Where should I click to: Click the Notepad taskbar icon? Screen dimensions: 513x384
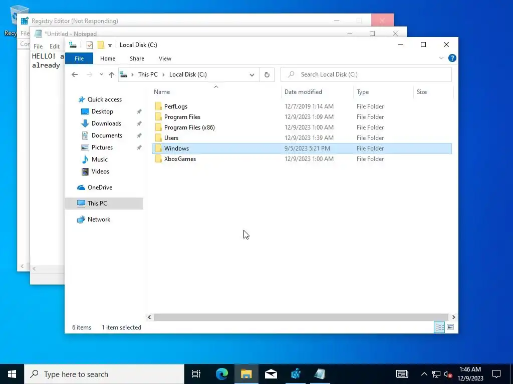pyautogui.click(x=320, y=374)
